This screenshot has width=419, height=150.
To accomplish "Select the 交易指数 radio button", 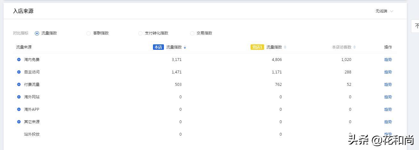I will coord(192,33).
